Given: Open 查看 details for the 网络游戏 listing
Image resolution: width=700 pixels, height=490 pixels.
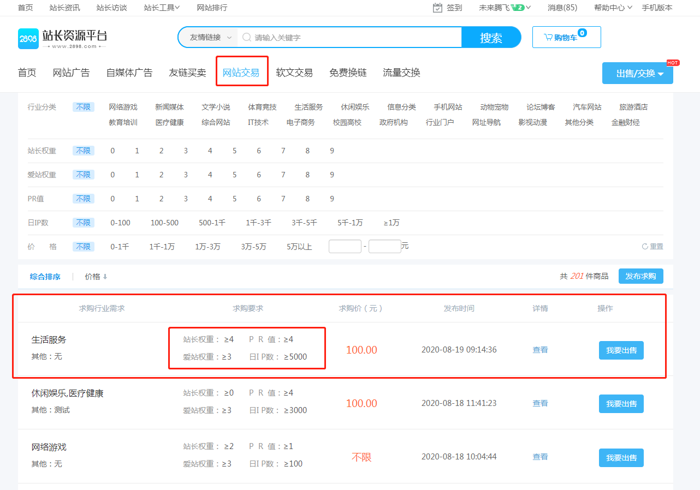Looking at the screenshot, I should point(539,457).
